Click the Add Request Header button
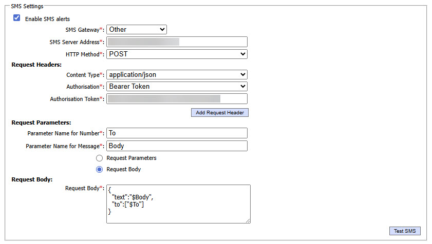Viewport: 432px width, 244px height. point(220,112)
